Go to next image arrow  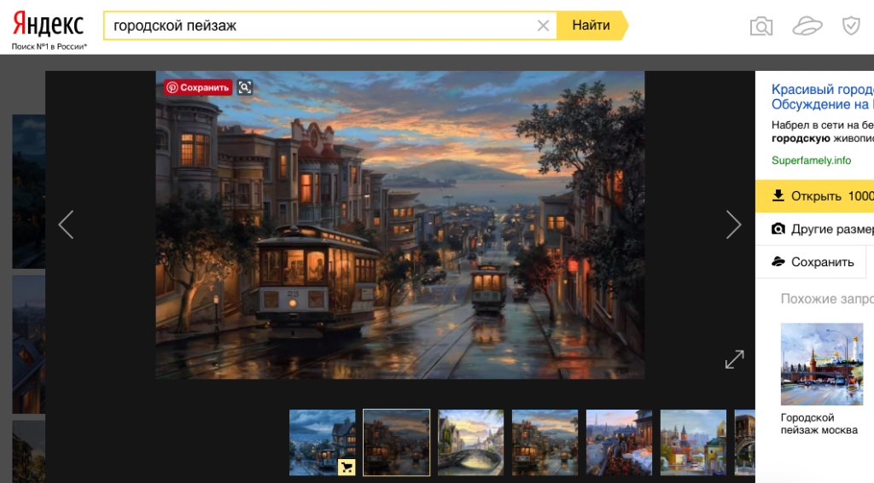[733, 224]
